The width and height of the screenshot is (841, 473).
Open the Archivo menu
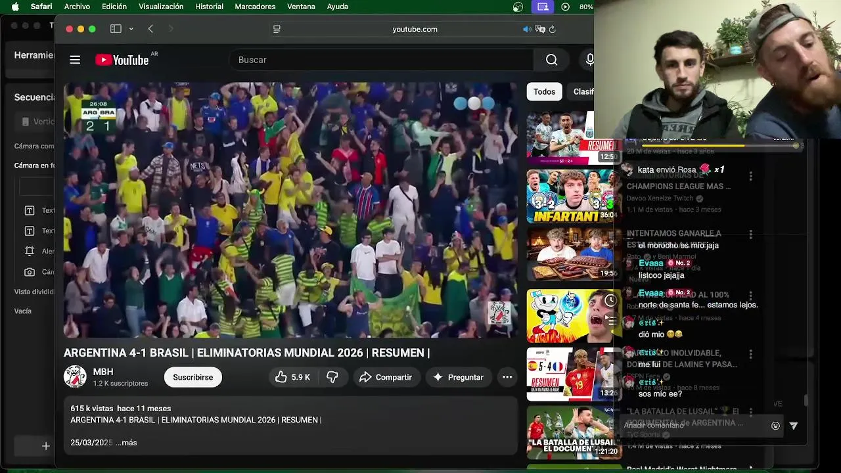[x=77, y=7]
